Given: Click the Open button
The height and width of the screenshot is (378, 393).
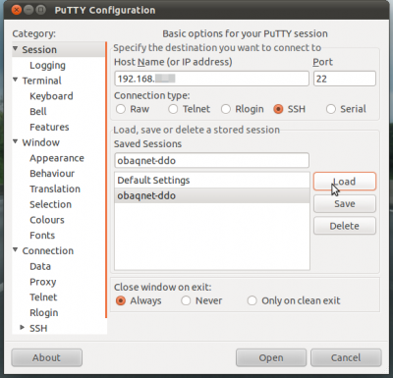Looking at the screenshot, I should [271, 357].
